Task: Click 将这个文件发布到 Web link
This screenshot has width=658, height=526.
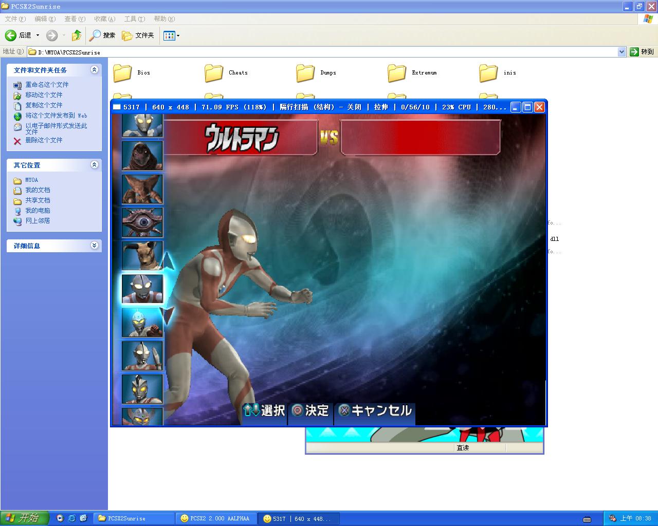Action: click(x=56, y=116)
